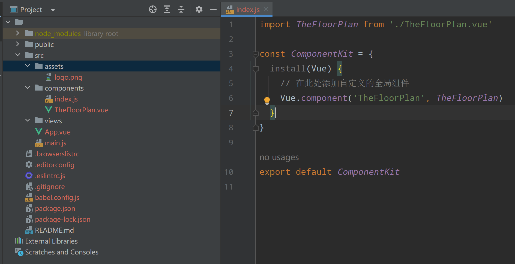Hide the Project tool window

[213, 10]
